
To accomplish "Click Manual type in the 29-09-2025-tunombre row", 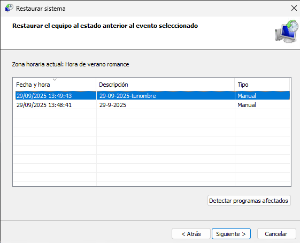I will tap(247, 96).
